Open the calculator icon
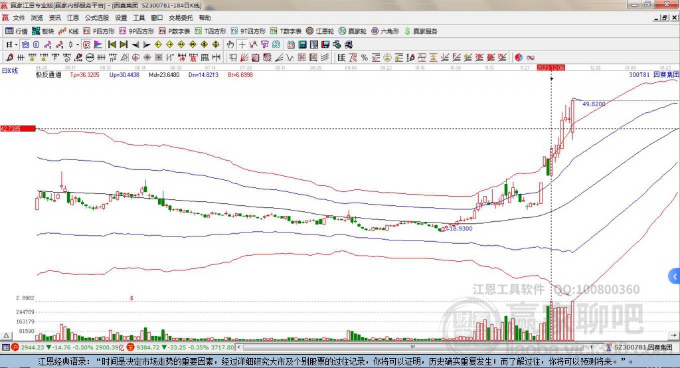The width and height of the screenshot is (680, 368). tap(302, 45)
